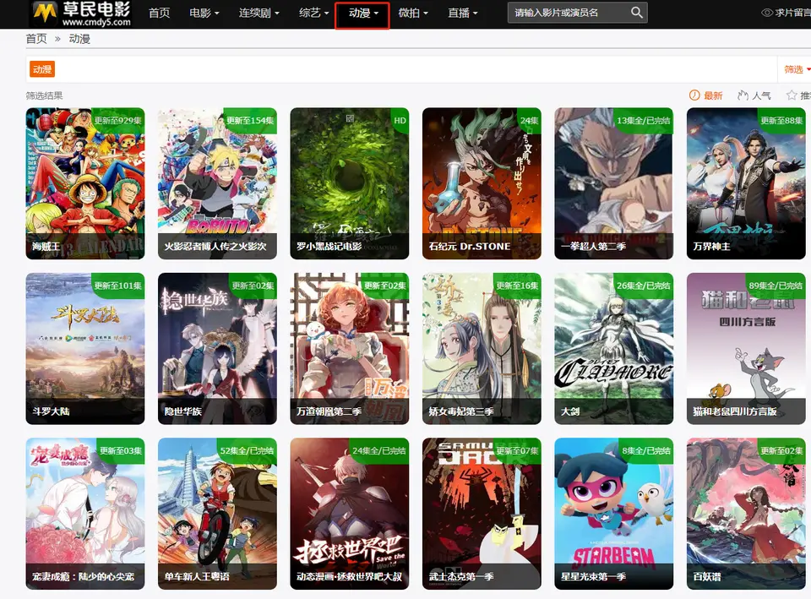
Task: Click the eye icon beside 求片留言
Action: (x=766, y=13)
